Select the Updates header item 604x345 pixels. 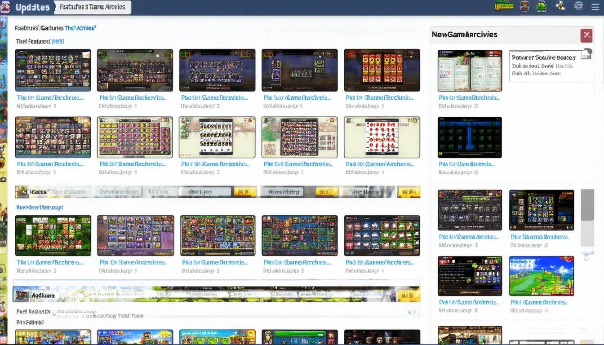pos(32,8)
